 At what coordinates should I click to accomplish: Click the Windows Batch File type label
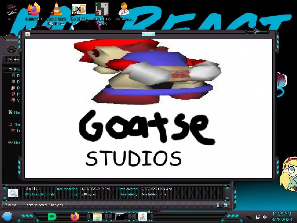point(39,194)
